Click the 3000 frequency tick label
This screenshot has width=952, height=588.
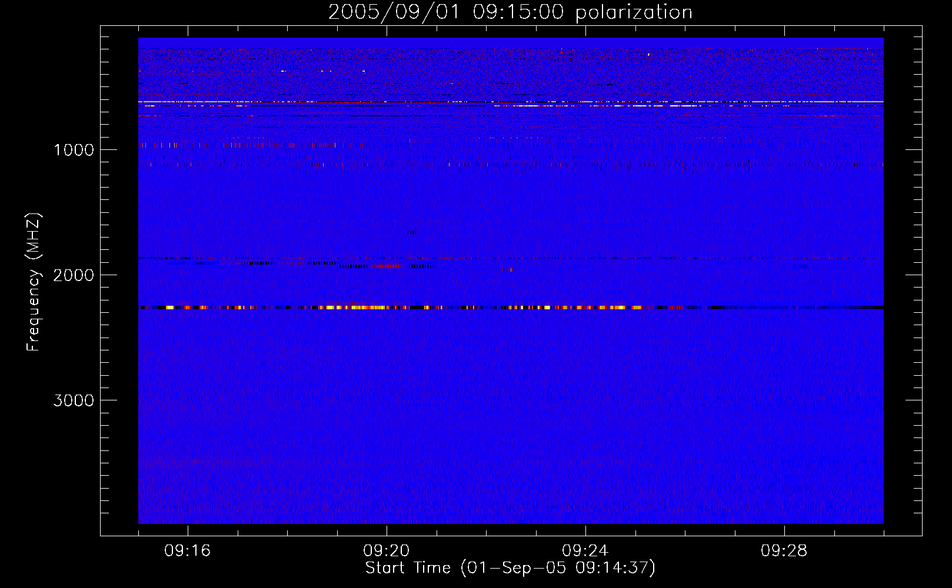tap(74, 400)
